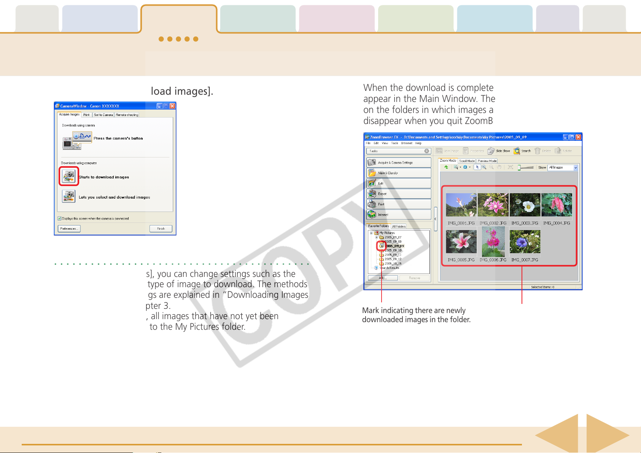Open the Help menu

coord(418,143)
